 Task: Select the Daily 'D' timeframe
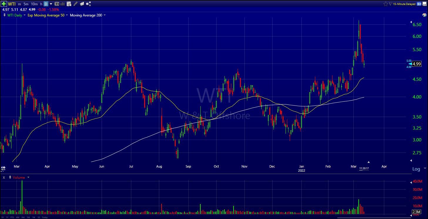pos(46,4)
